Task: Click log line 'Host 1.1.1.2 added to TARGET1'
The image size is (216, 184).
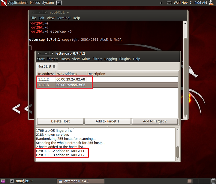Action: point(60,151)
